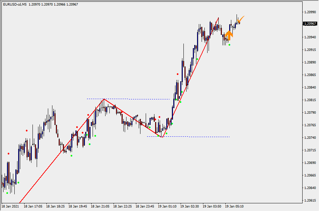Screen dimensions: 319x211
Task: Click the 1.20615 price scale label
Action: click(310, 201)
